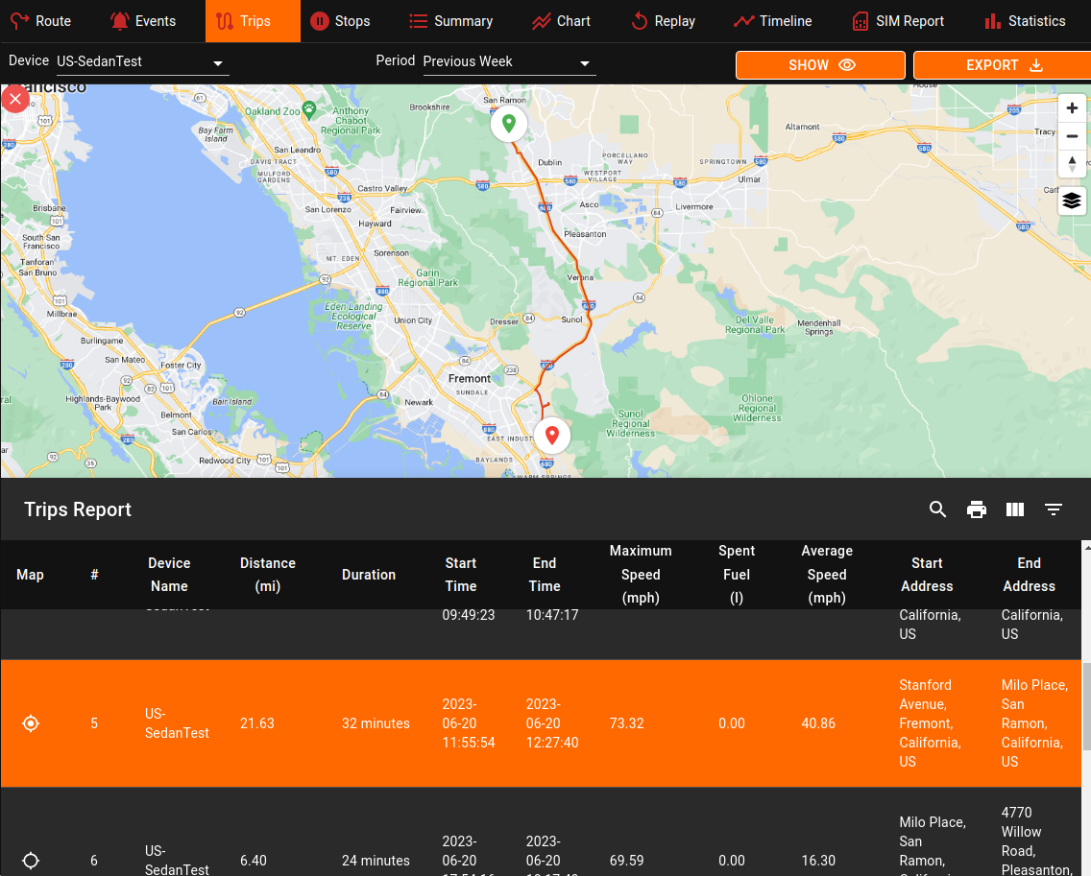Reset map compass bearing
Screen dimensions: 1091x876
pyautogui.click(x=1072, y=164)
